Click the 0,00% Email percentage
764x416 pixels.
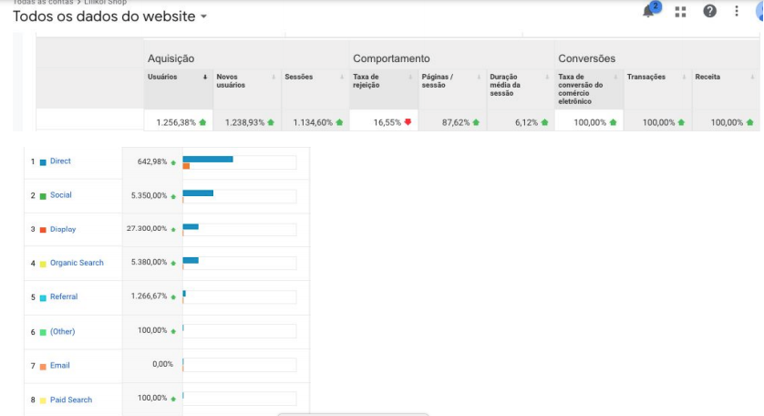click(163, 364)
